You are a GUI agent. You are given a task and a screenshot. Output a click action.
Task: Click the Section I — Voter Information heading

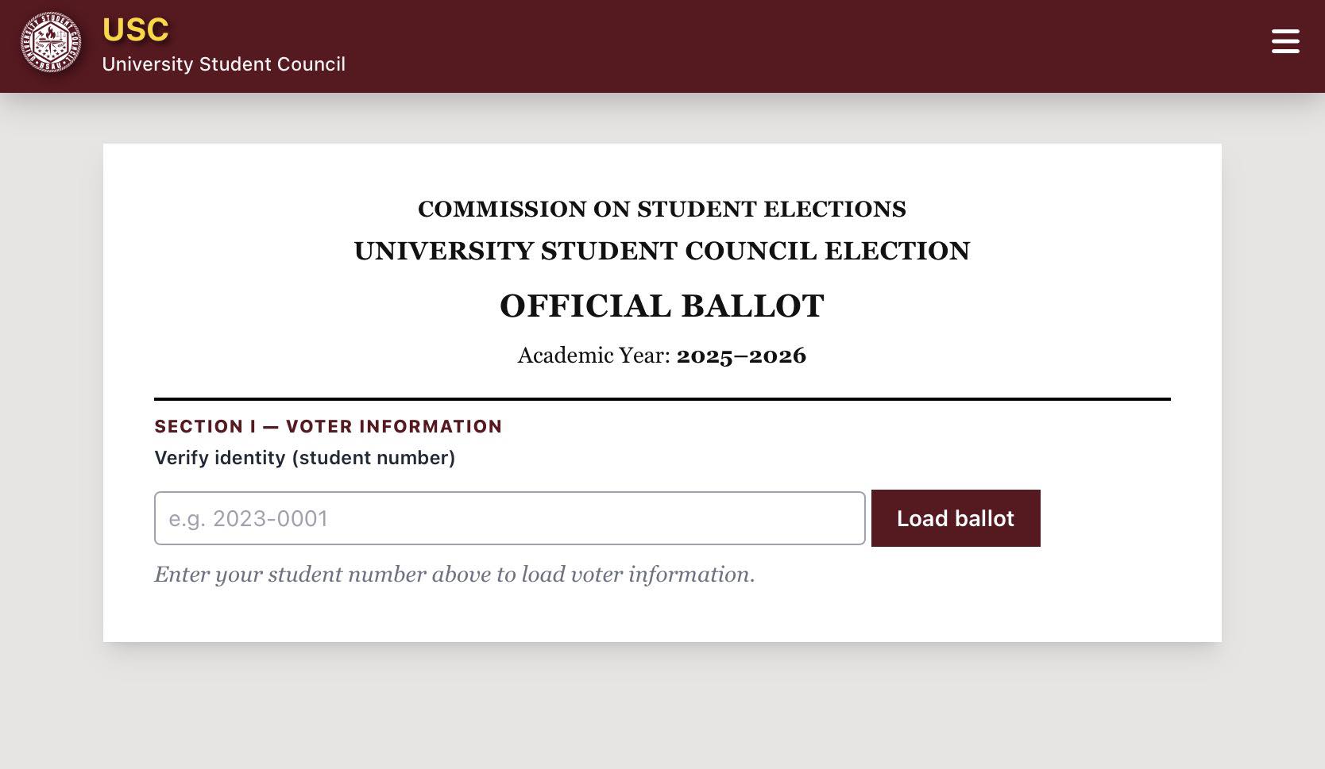[328, 426]
